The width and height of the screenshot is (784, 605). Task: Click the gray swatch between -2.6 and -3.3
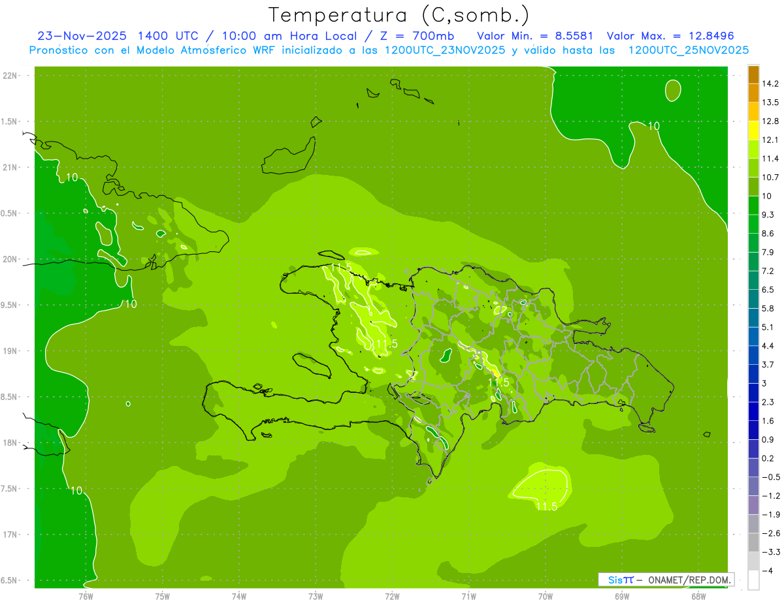[x=753, y=542]
